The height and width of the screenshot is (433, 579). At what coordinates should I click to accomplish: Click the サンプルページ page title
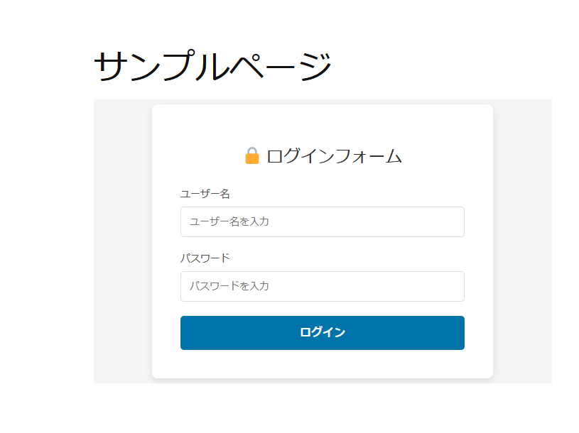[x=212, y=67]
